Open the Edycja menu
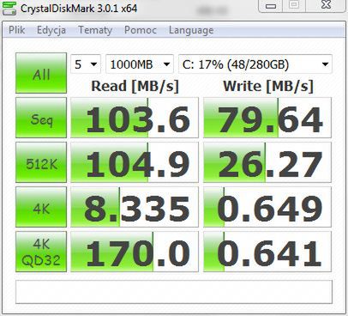 [x=51, y=30]
